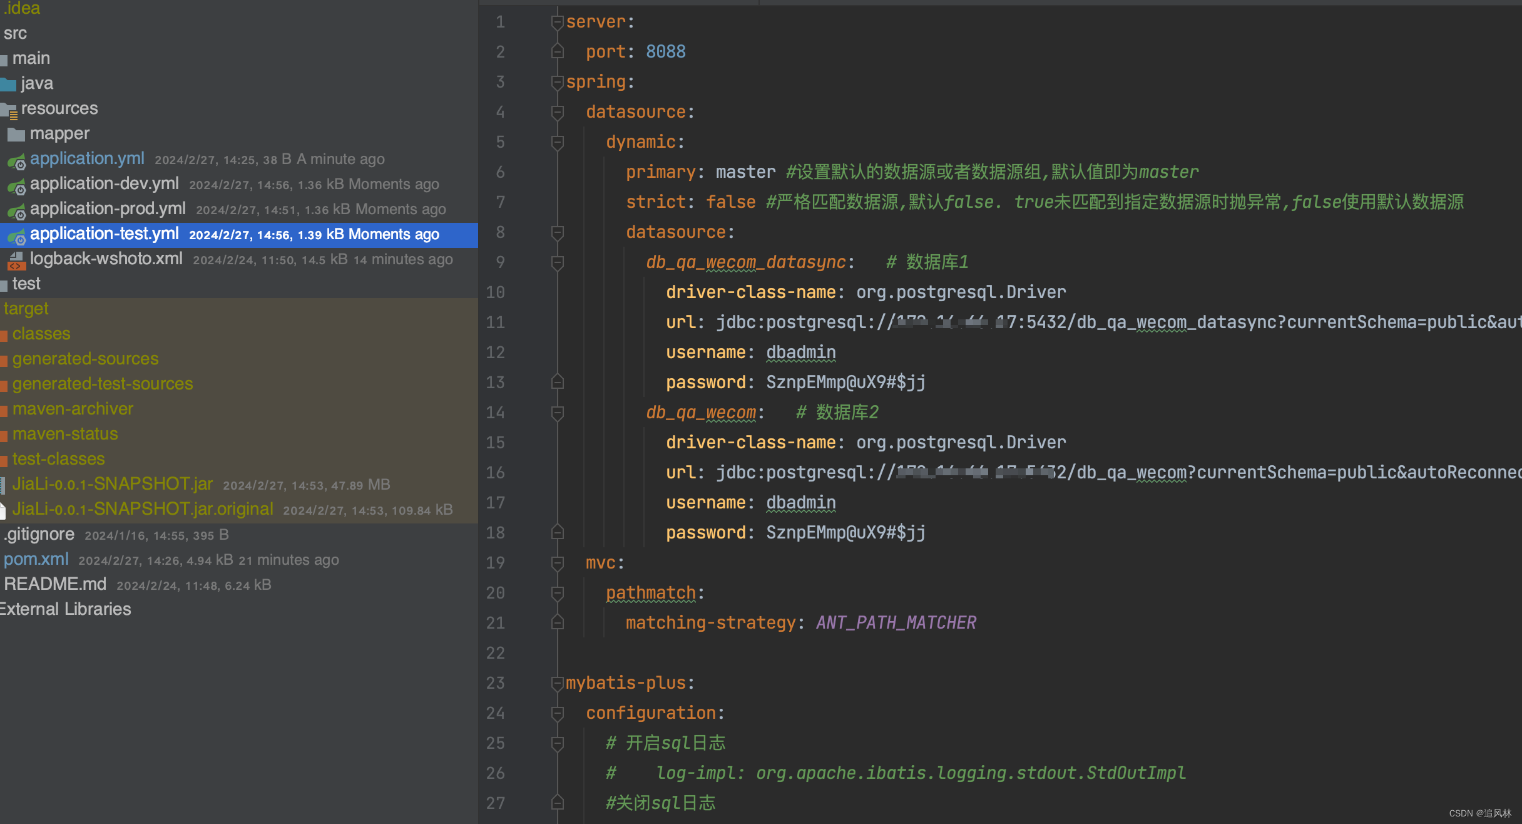Select the src folder in project tree
This screenshot has height=824, width=1522.
(x=15, y=33)
